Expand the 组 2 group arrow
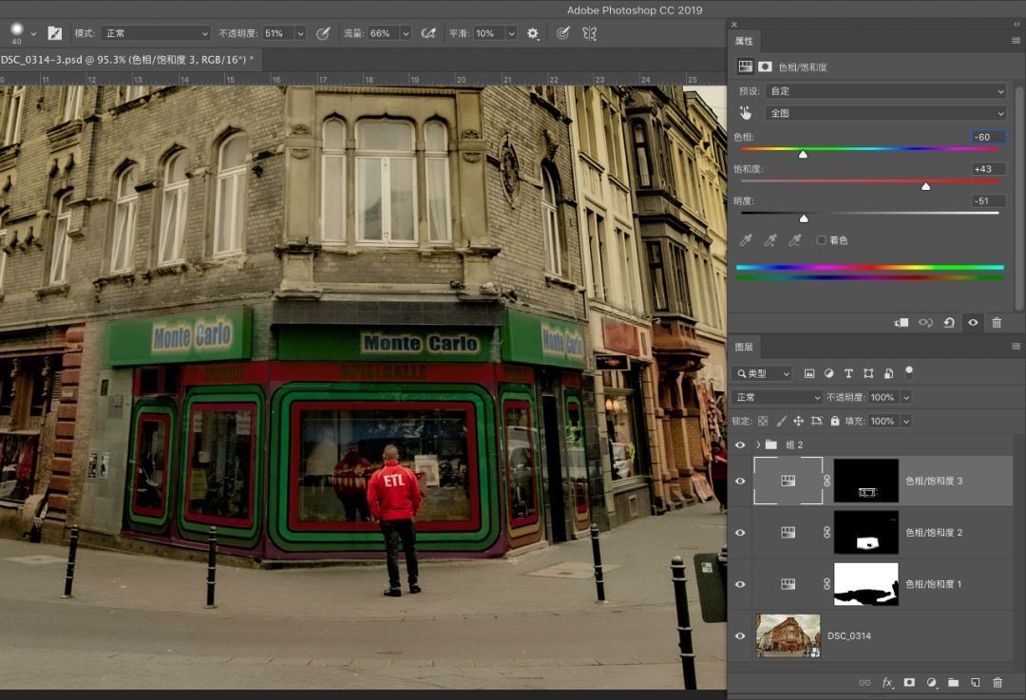 tap(758, 445)
